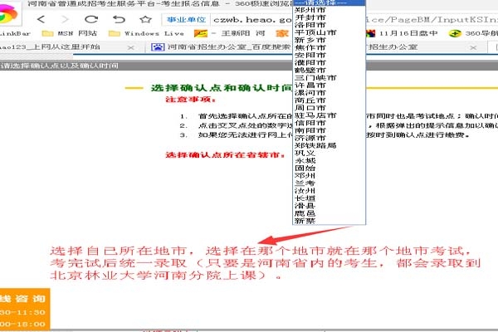
Task: Click the browser forward arrow
Action: pos(66,18)
